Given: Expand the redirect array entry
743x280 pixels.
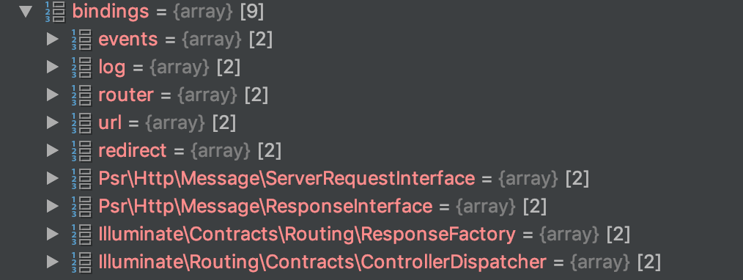Looking at the screenshot, I should tap(53, 151).
